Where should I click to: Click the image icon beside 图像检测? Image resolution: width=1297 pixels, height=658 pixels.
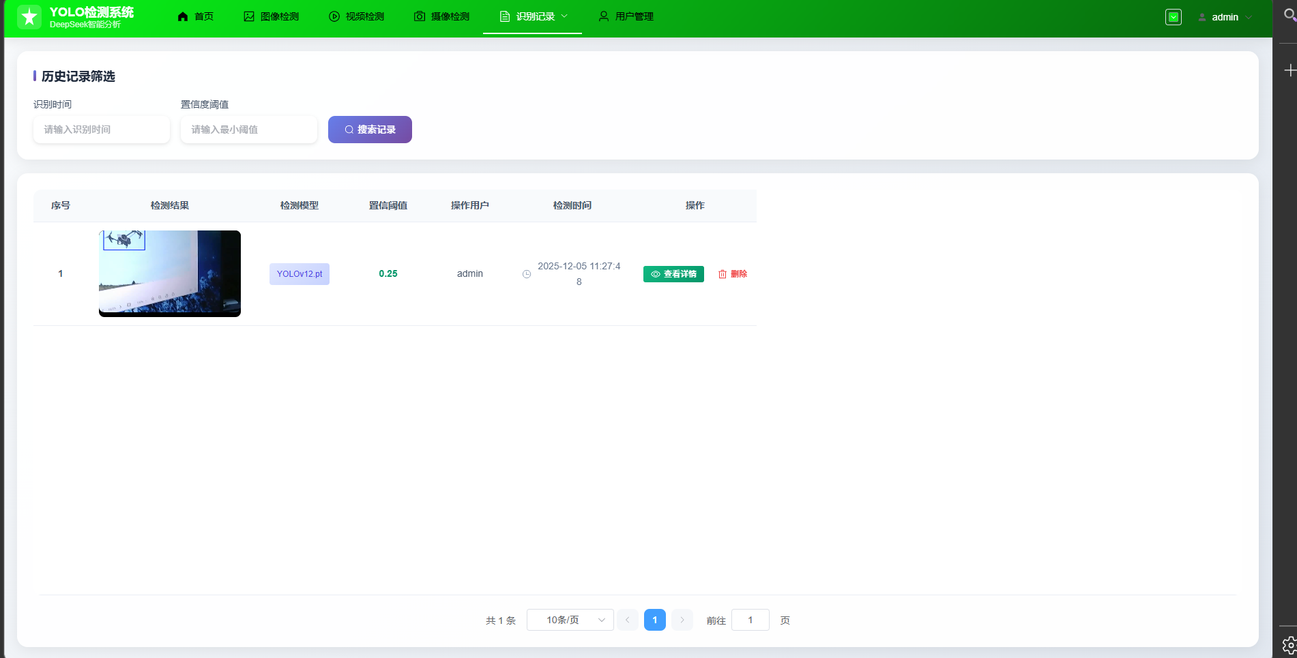tap(249, 16)
